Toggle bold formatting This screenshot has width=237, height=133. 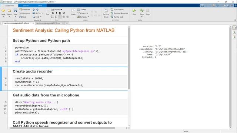point(53,13)
